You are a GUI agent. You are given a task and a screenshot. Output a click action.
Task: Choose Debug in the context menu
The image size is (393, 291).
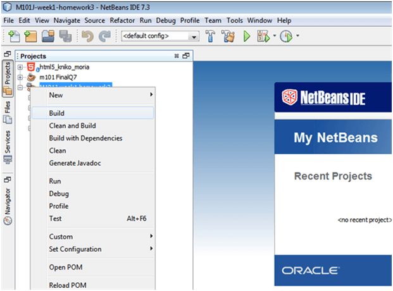coord(93,194)
